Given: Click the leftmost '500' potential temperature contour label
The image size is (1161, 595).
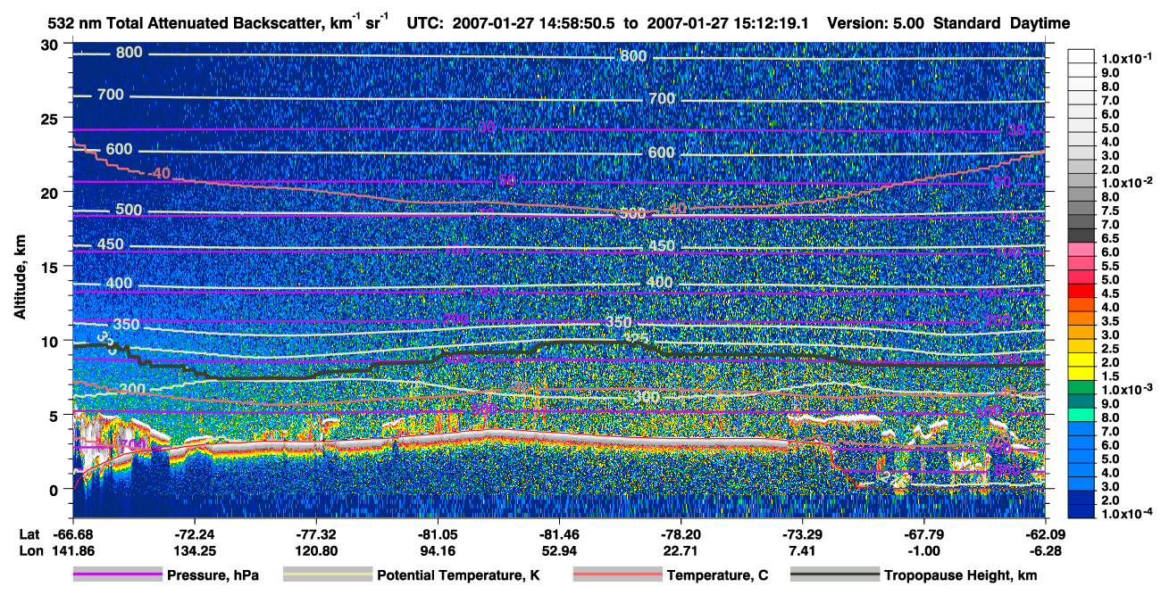Looking at the screenshot, I should tap(129, 211).
